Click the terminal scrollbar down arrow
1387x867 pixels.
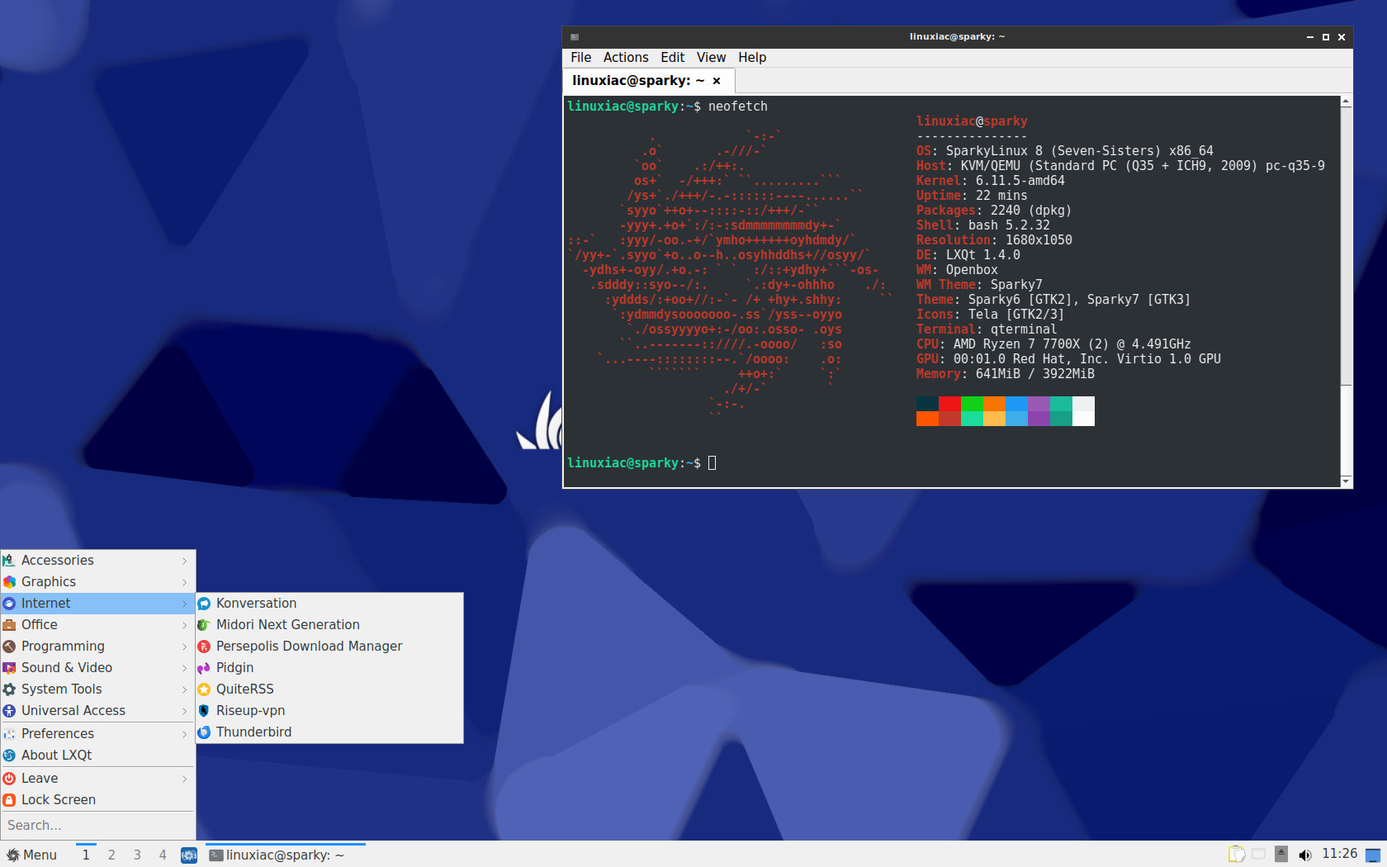[1346, 481]
